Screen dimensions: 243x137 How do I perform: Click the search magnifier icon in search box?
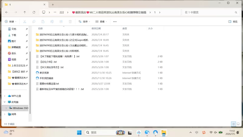coord(236,12)
